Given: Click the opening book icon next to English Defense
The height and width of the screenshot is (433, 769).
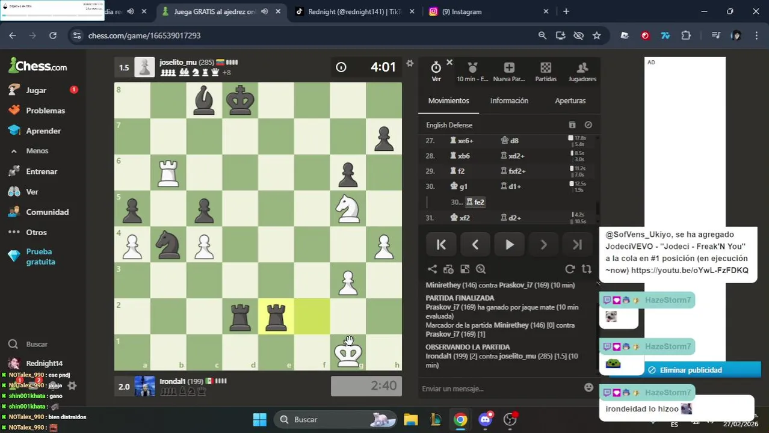Looking at the screenshot, I should click(572, 125).
